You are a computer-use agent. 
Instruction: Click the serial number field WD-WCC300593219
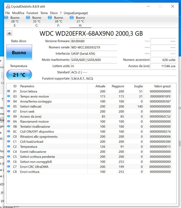(x=94, y=47)
